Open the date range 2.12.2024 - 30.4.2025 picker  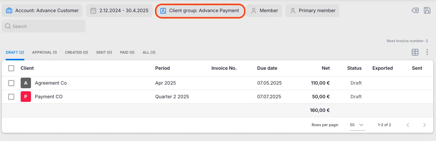[119, 11]
